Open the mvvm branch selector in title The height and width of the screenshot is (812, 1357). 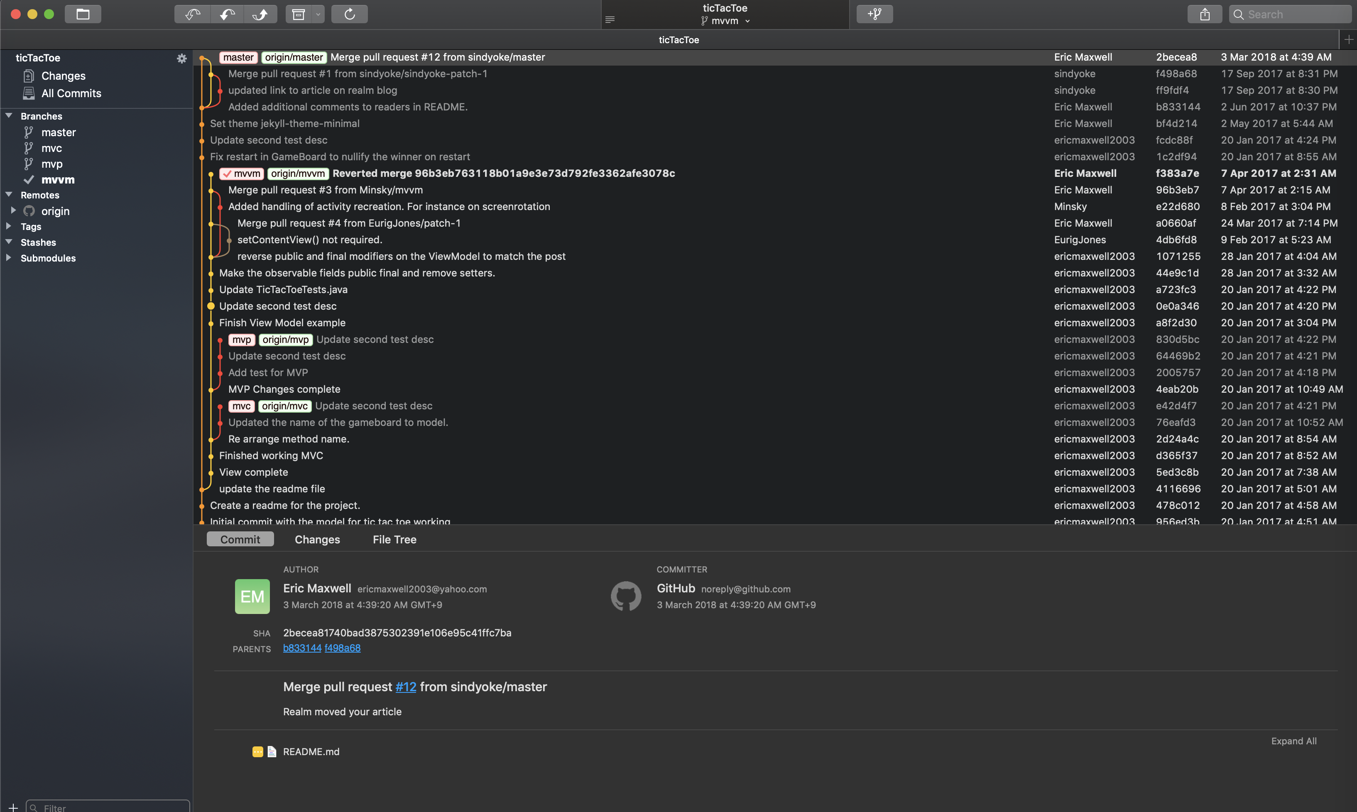click(x=725, y=21)
